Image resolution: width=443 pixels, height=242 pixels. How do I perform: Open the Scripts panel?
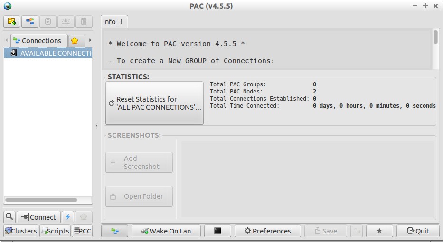55,231
